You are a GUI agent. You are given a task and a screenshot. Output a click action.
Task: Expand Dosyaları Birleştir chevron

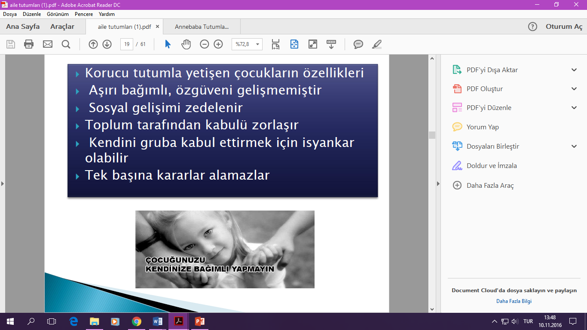(x=574, y=146)
